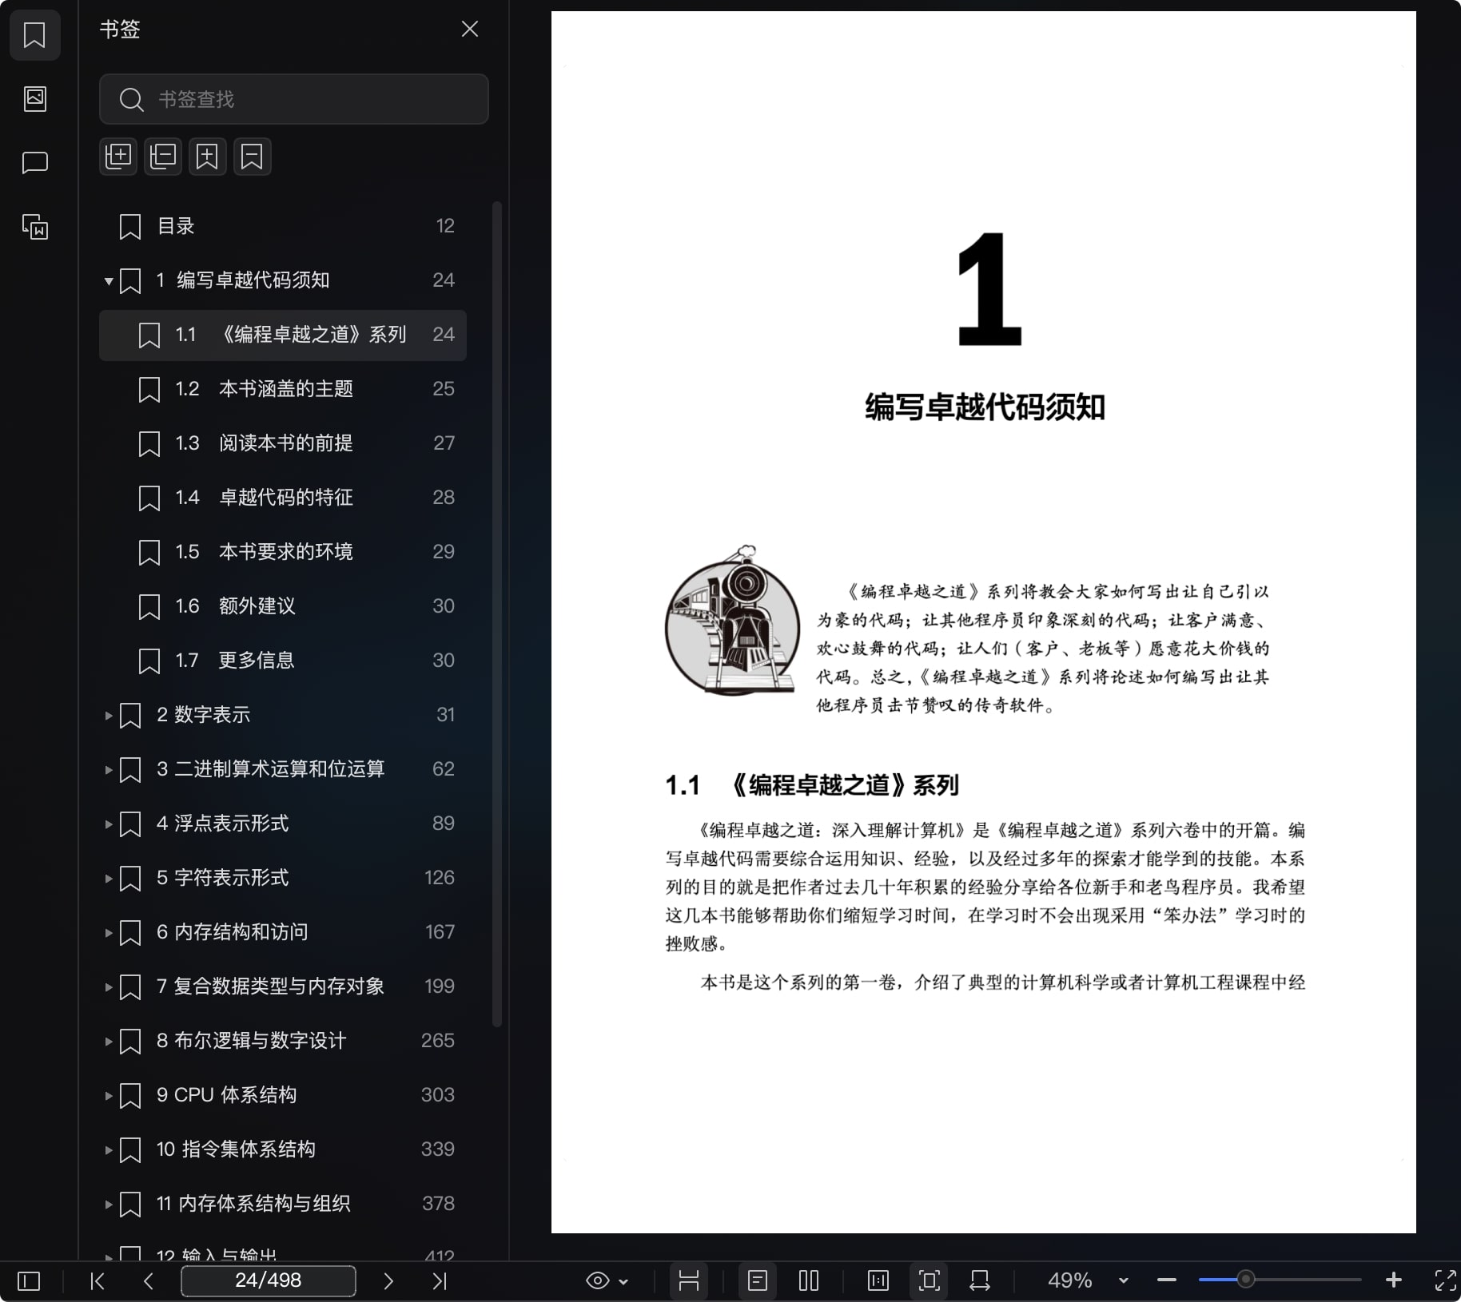This screenshot has width=1461, height=1302.
Task: Click page number 339 for chapter 10
Action: [438, 1149]
